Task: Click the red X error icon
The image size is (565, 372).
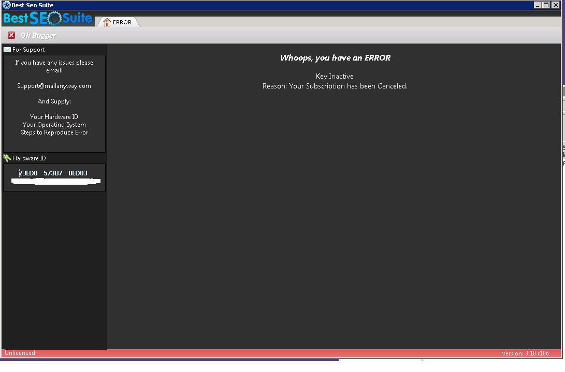Action: (x=11, y=35)
